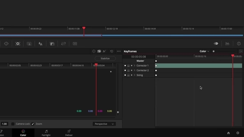Select the Corrector 1 green keyframe bar
Viewport: 244px width, 137px height.
coord(198,66)
